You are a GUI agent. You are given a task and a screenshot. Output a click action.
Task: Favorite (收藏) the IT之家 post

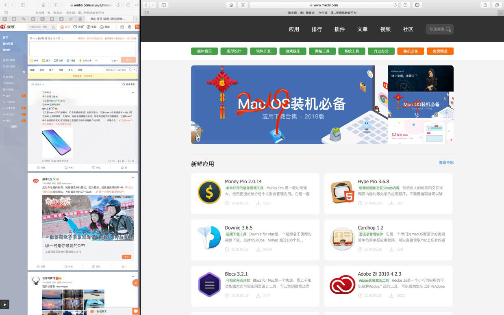pos(41,167)
